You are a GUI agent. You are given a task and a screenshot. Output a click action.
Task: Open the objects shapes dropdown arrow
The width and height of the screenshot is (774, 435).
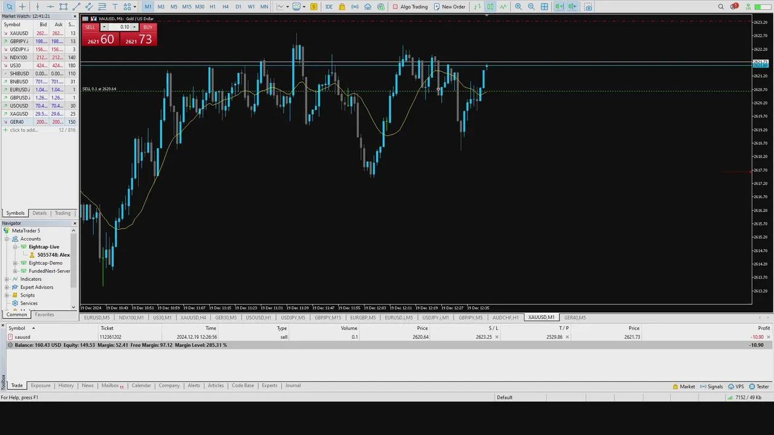pyautogui.click(x=134, y=7)
